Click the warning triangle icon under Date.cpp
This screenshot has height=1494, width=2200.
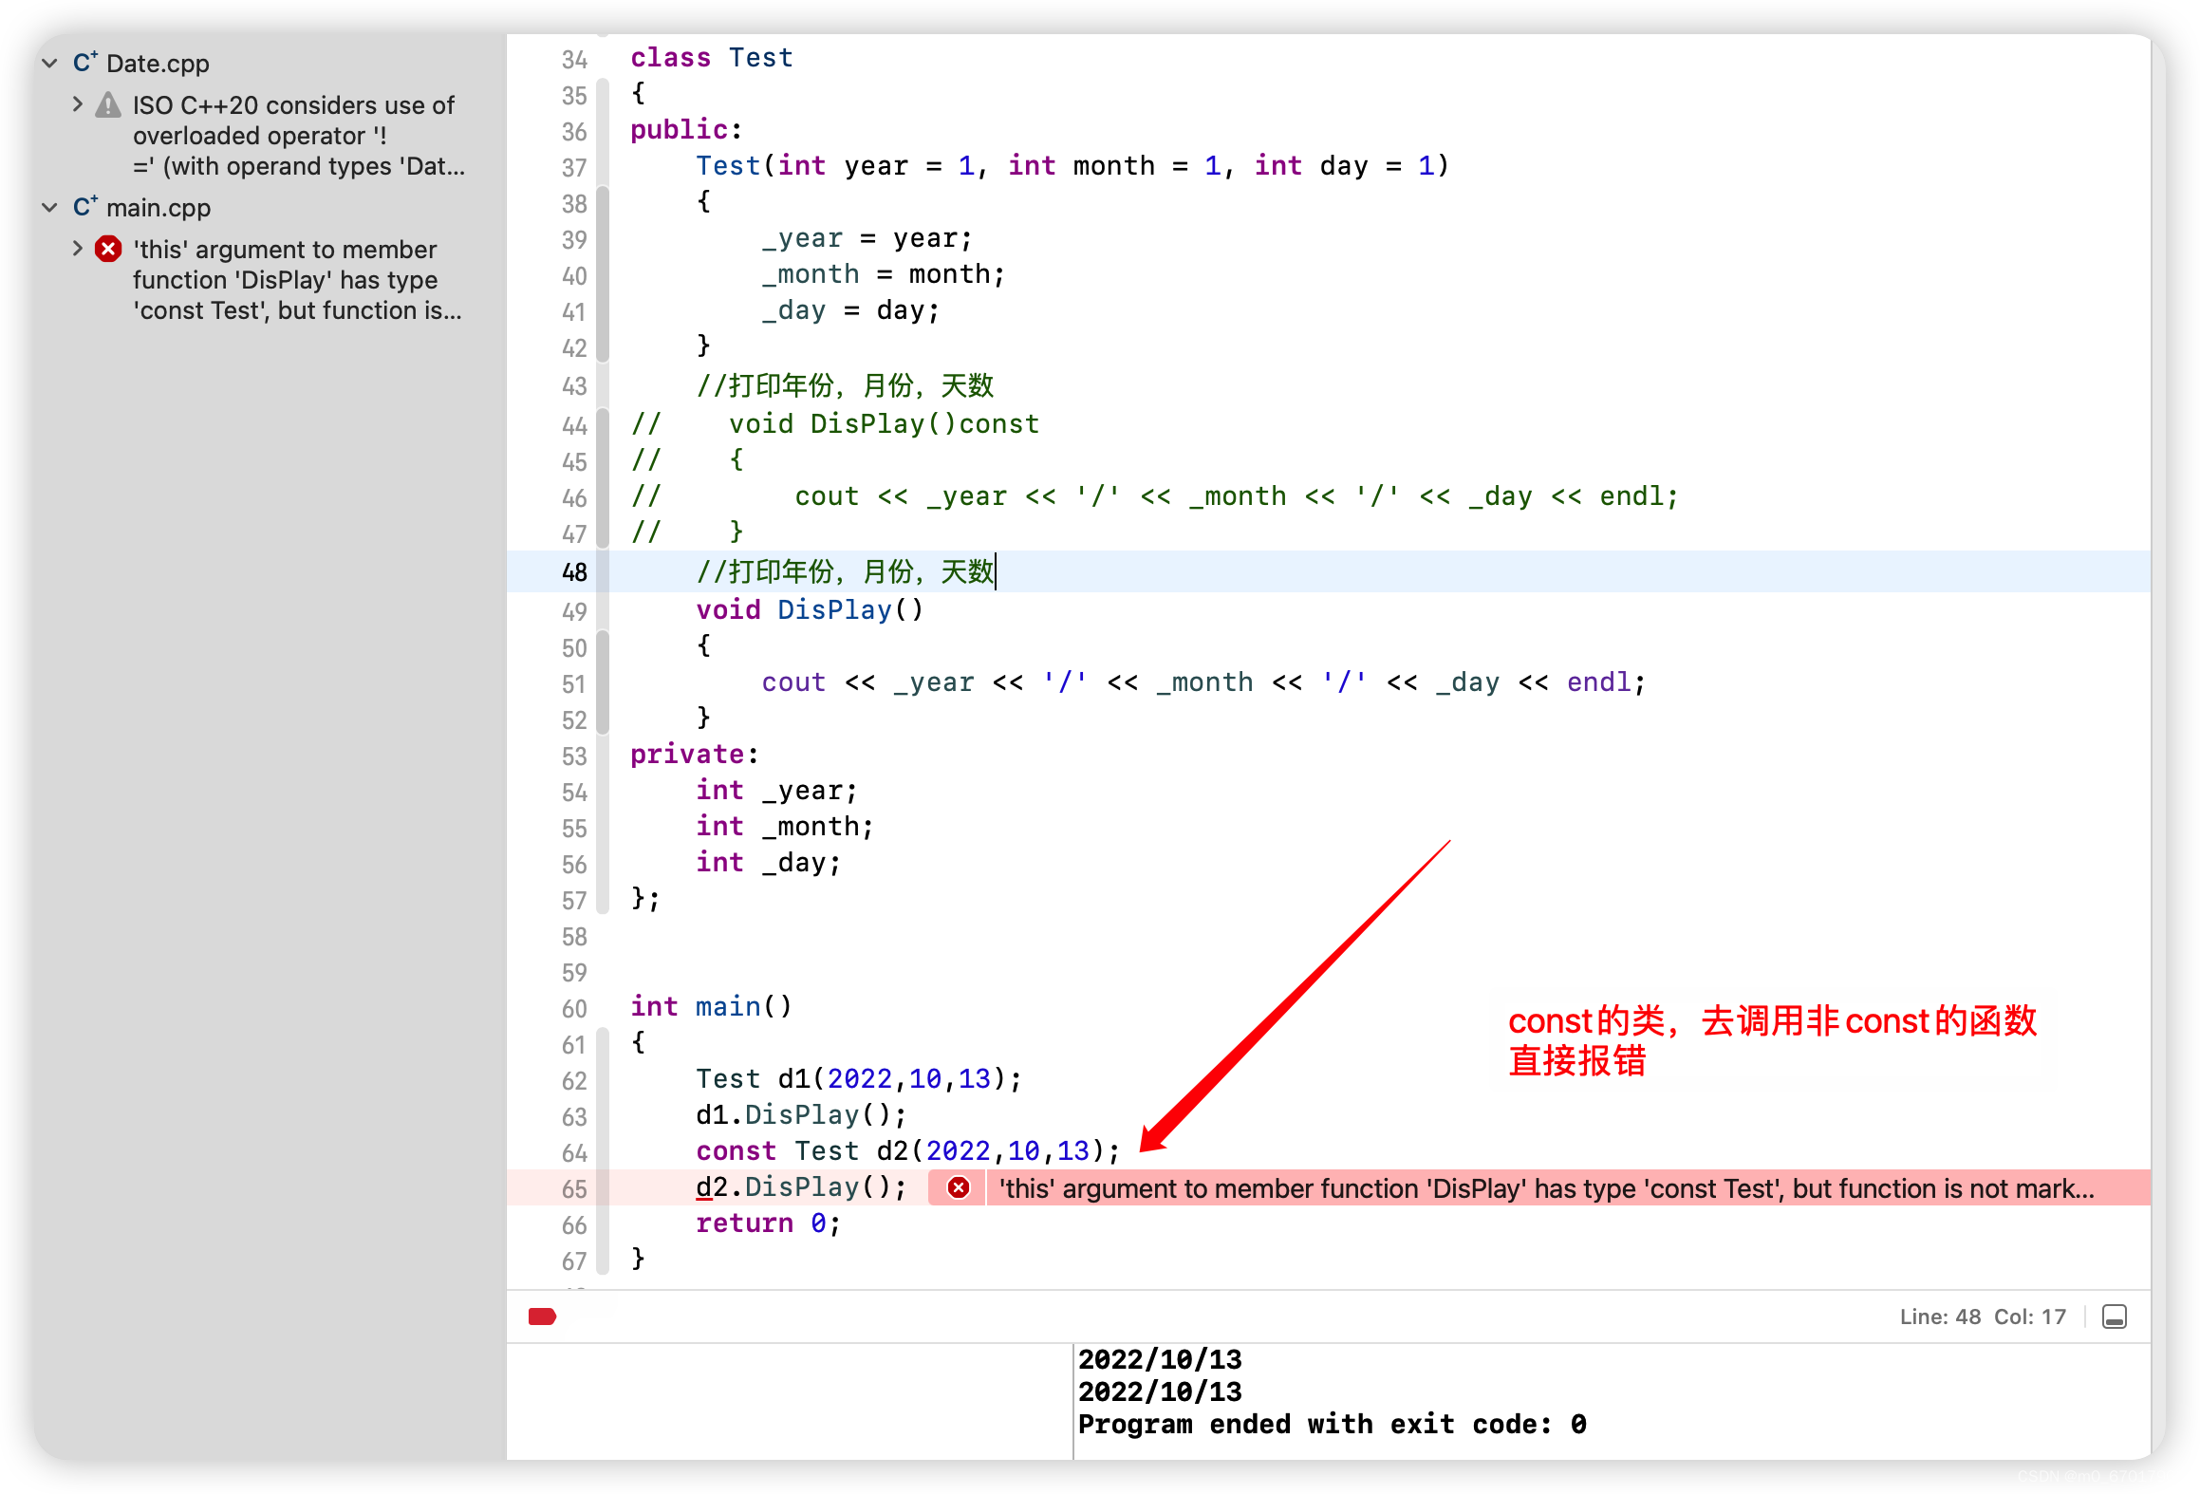108,105
